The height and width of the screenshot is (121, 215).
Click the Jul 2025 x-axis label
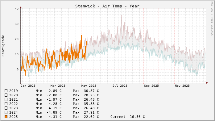pyautogui.click(x=120, y=86)
